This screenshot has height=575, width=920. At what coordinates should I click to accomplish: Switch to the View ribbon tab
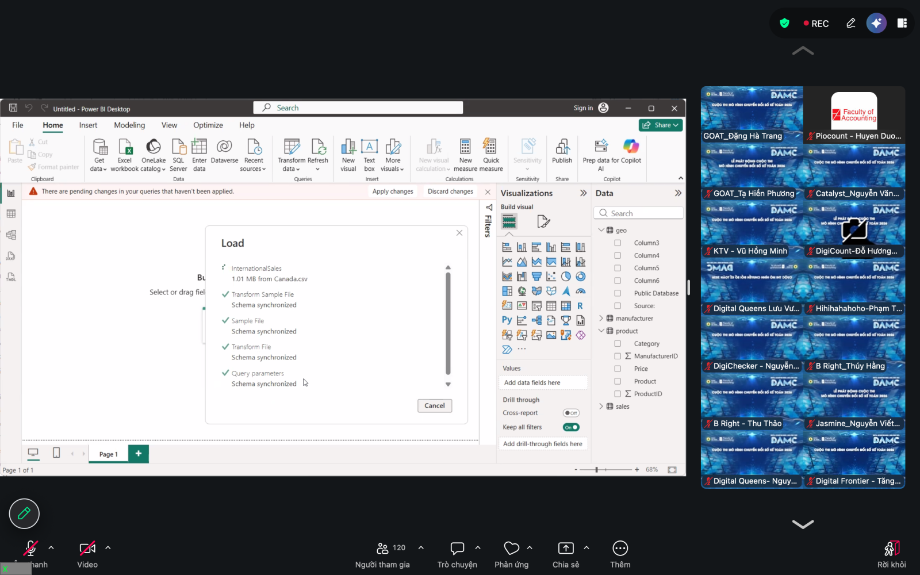point(169,125)
